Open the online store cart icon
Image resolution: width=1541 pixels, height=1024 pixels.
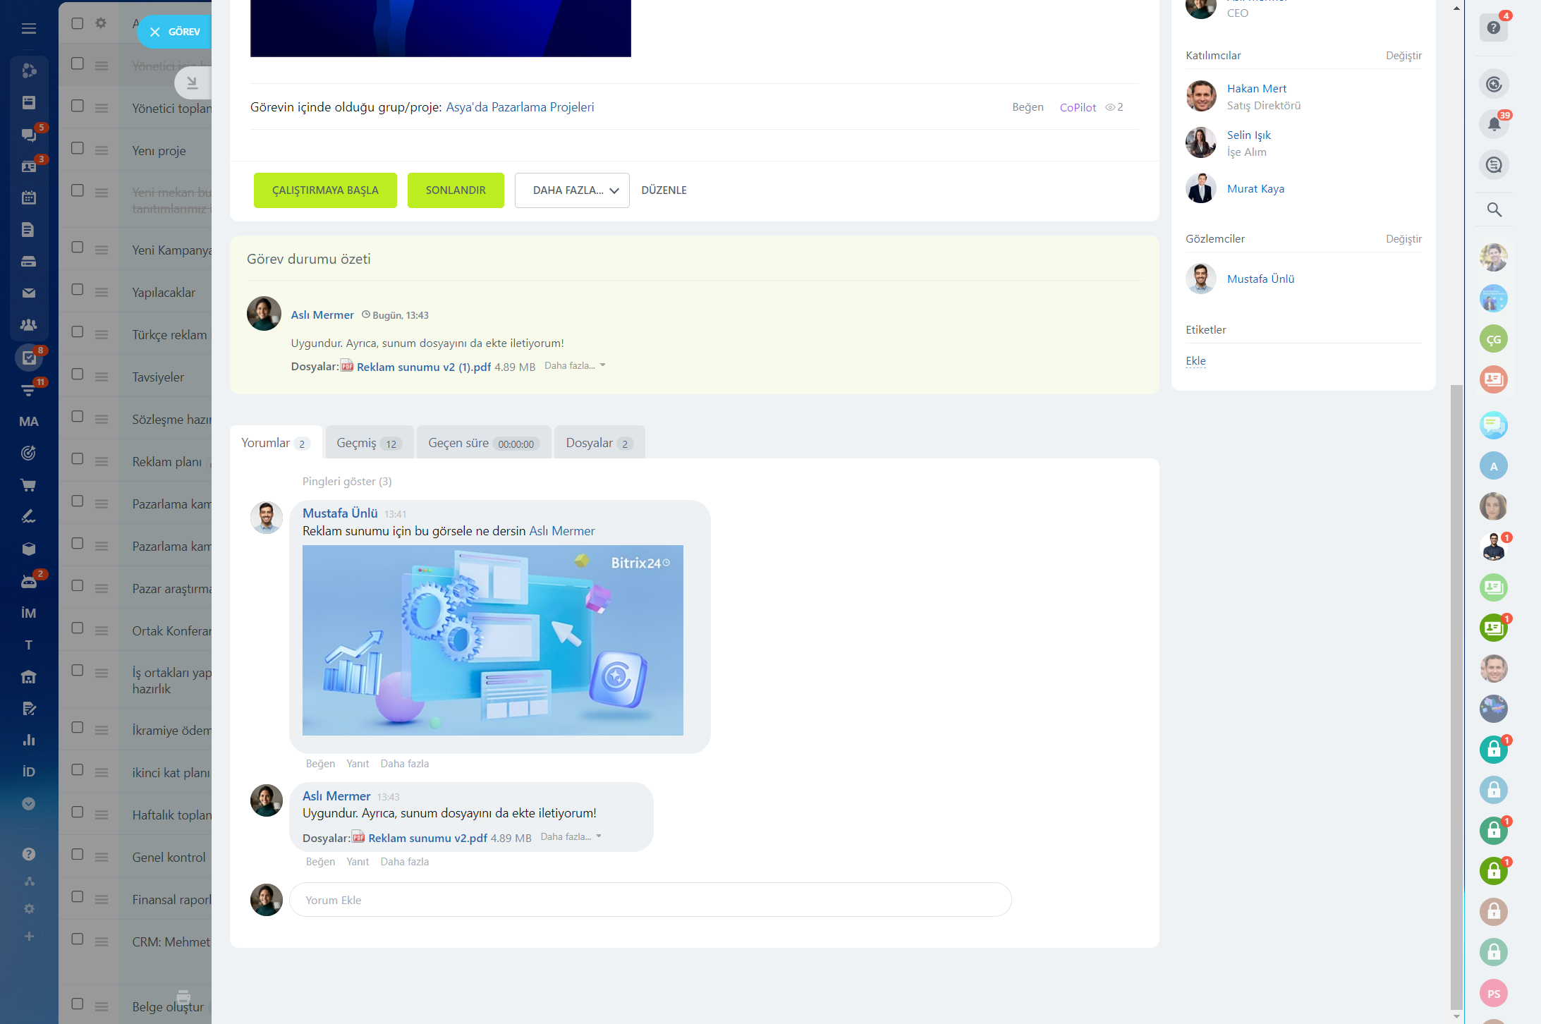(x=28, y=485)
